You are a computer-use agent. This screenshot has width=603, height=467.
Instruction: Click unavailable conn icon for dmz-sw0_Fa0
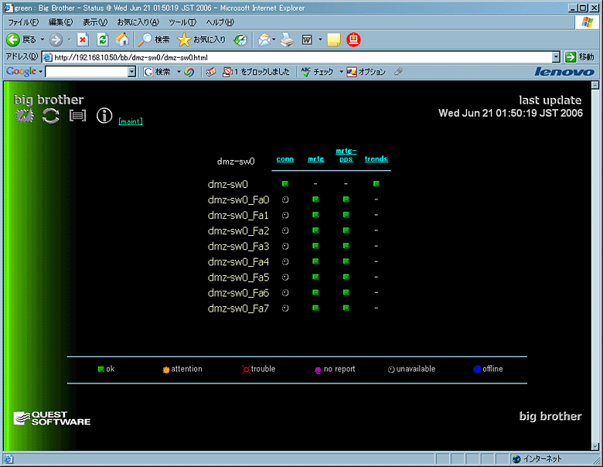coord(285,199)
